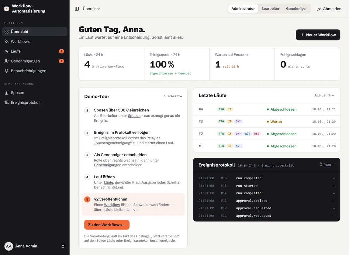The height and width of the screenshot is (255, 349).
Task: Open Workflows in the sidebar
Action: 35,41
